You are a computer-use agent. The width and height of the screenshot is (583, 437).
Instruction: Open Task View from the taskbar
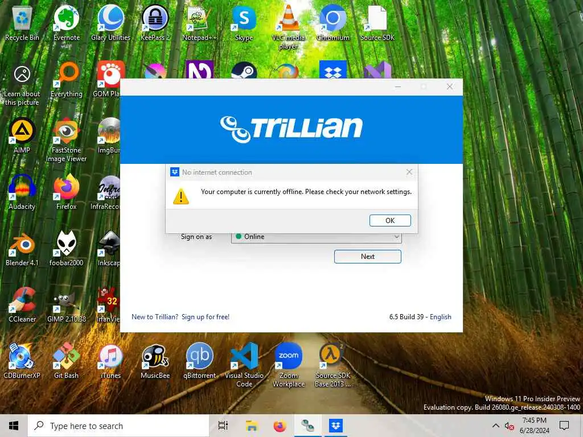coord(223,426)
